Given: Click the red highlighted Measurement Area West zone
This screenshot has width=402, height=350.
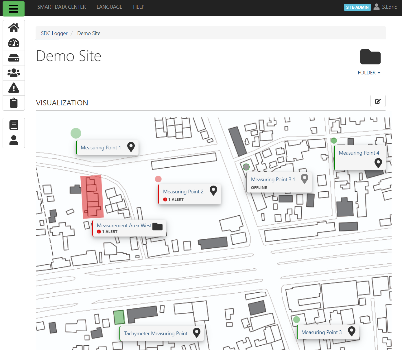Looking at the screenshot, I should point(92,197).
